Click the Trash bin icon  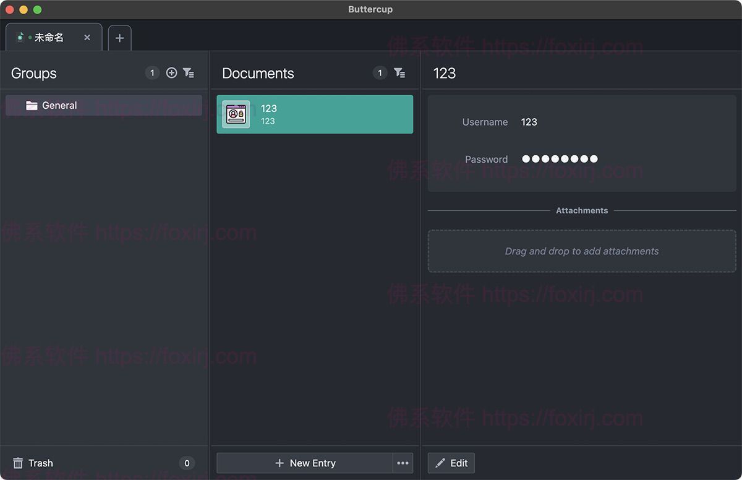[18, 463]
